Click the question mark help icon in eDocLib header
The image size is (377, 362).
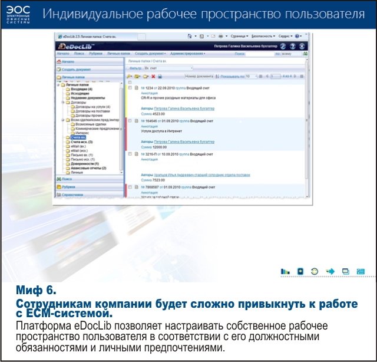point(292,46)
